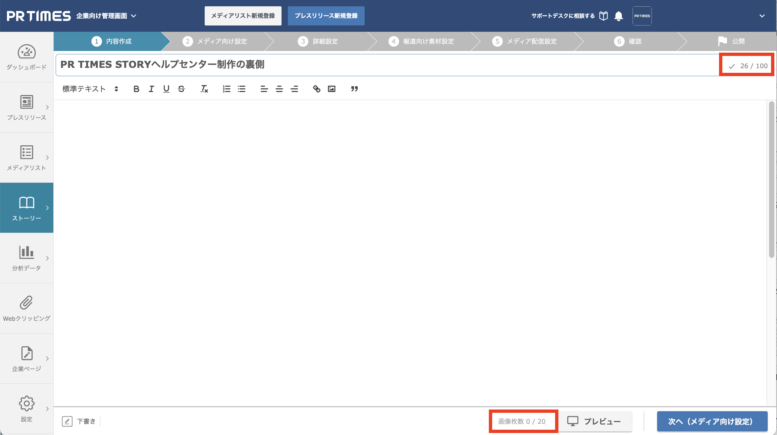Screen dimensions: 777x435
Task: Click the editor vertical scrollbar
Action: 772,180
